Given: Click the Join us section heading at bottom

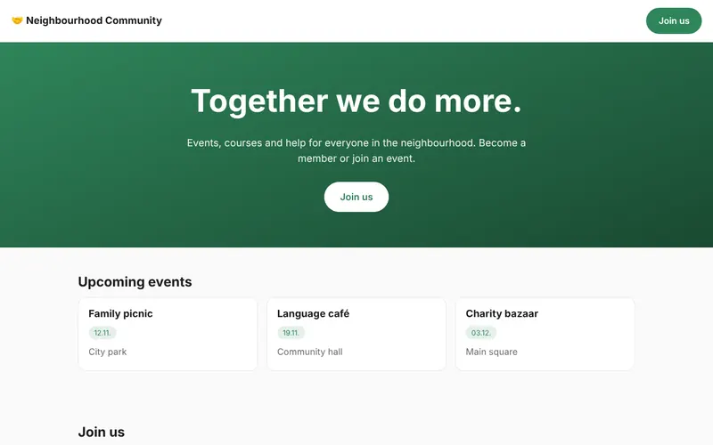Looking at the screenshot, I should tap(101, 432).
